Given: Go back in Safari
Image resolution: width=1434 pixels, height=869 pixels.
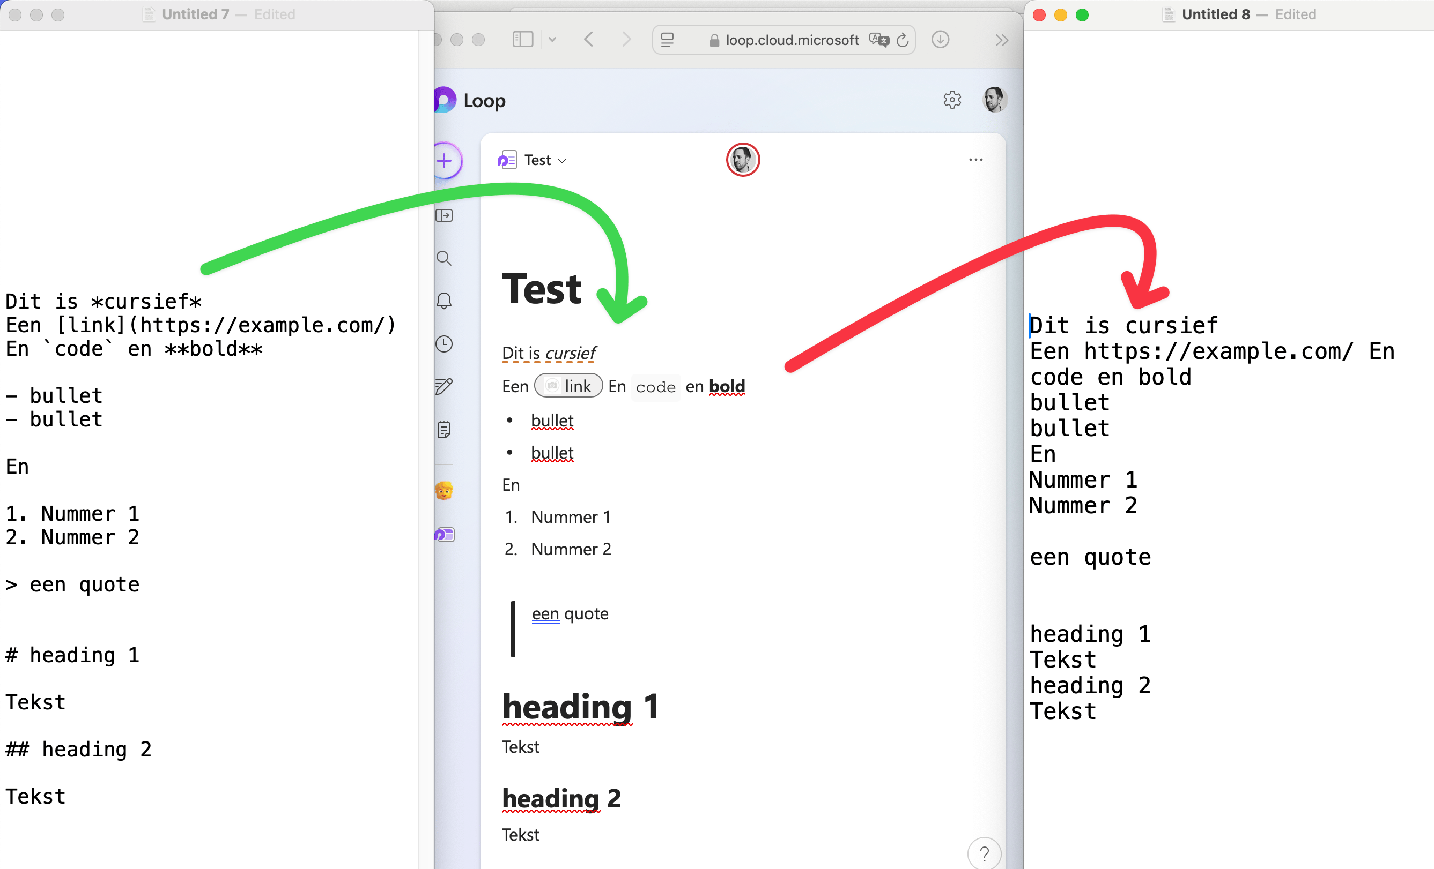Looking at the screenshot, I should coord(589,40).
